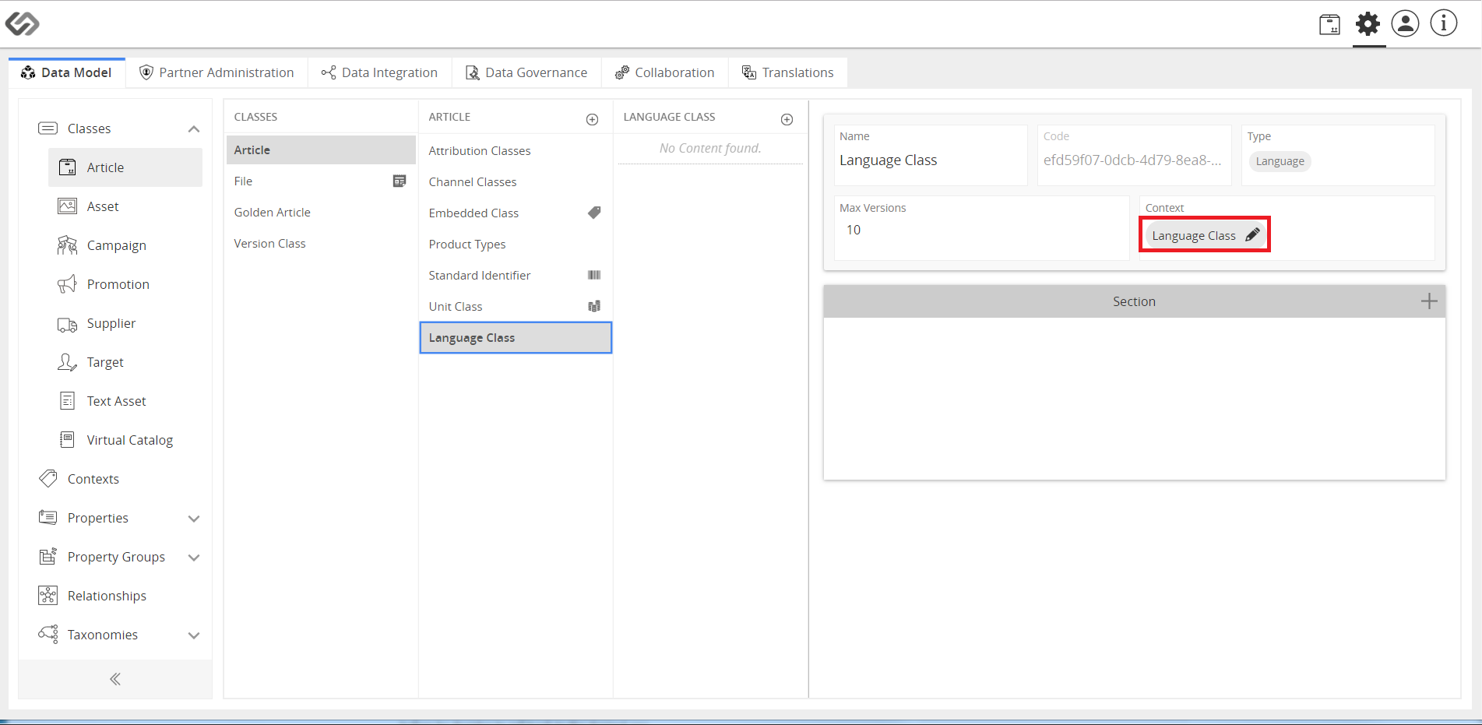
Task: Switch to Data Integration tab
Action: click(x=379, y=72)
